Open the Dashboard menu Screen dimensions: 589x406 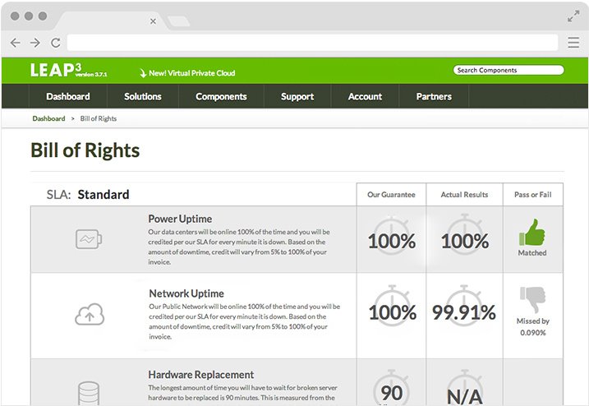click(68, 97)
